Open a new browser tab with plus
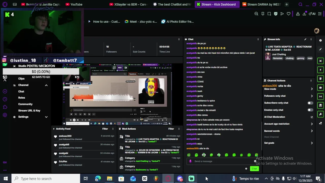 [x=287, y=4]
